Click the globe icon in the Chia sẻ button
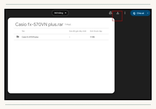The height and width of the screenshot is (109, 156). tap(134, 13)
